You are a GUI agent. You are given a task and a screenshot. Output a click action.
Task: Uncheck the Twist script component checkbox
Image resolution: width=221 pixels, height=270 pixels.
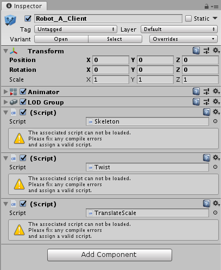[23, 158]
